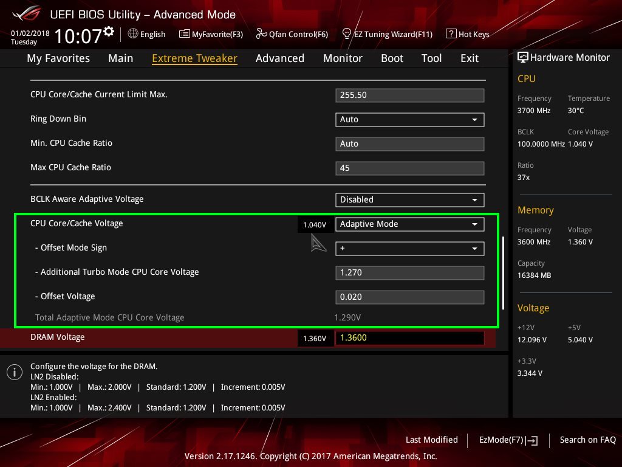
Task: Select BCLK Aware Adaptive Voltage label
Action: [87, 199]
